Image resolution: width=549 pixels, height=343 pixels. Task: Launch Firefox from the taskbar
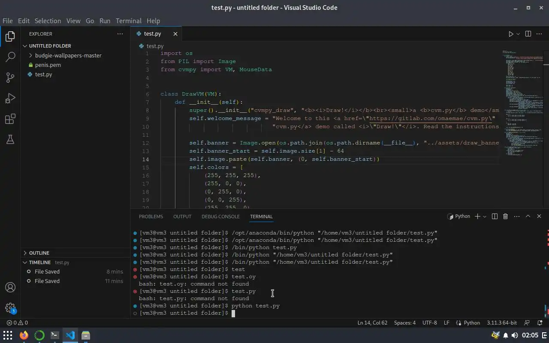click(x=24, y=335)
